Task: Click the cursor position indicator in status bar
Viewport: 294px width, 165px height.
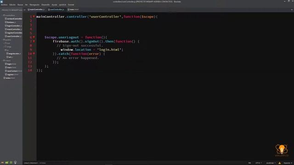Action: coord(31,163)
